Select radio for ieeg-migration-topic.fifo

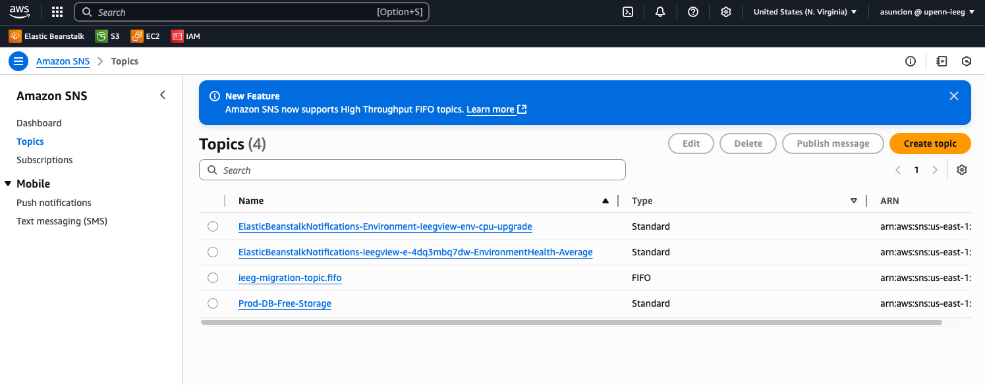(212, 278)
